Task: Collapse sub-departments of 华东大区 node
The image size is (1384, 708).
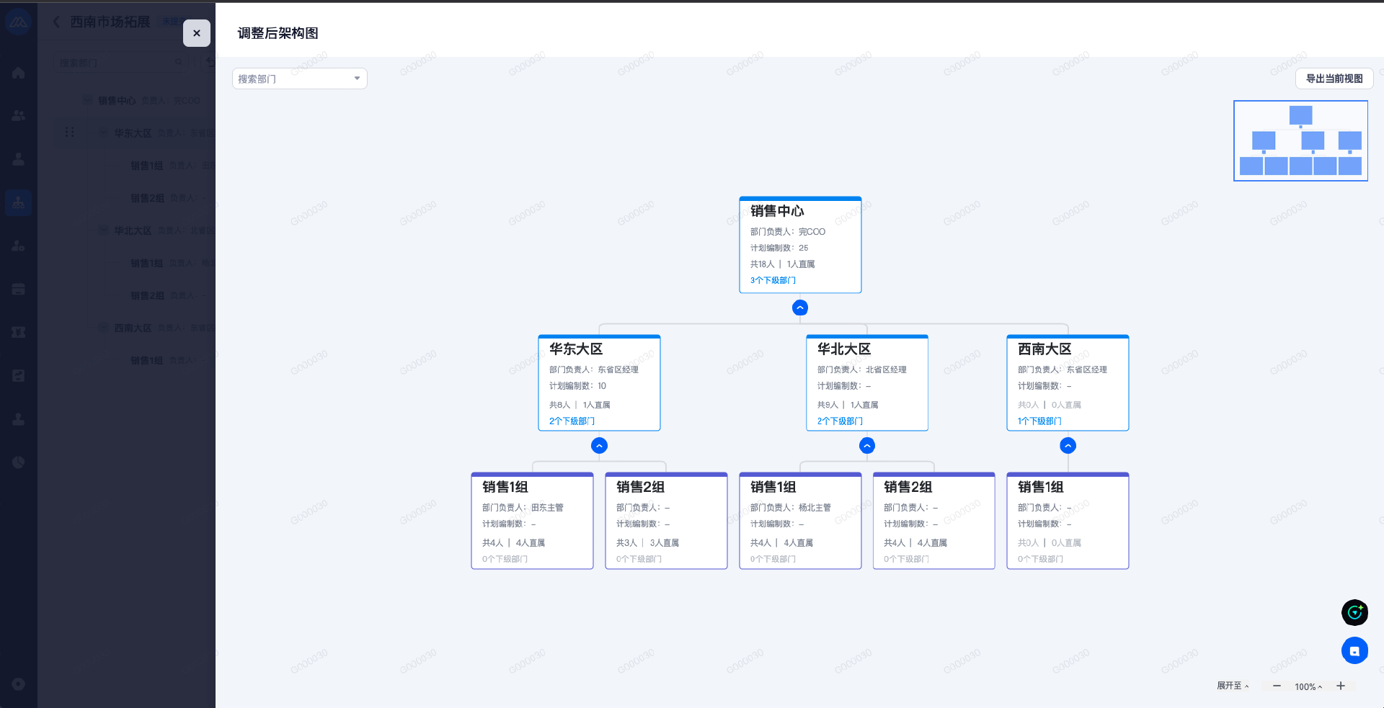Action: click(x=599, y=446)
